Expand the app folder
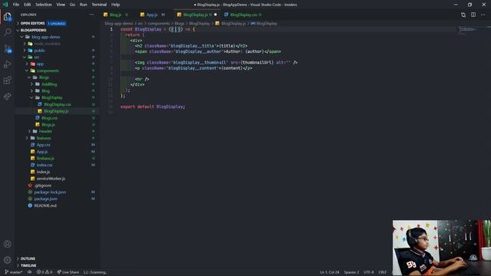Screen dimensions: 491x276 coord(40,64)
